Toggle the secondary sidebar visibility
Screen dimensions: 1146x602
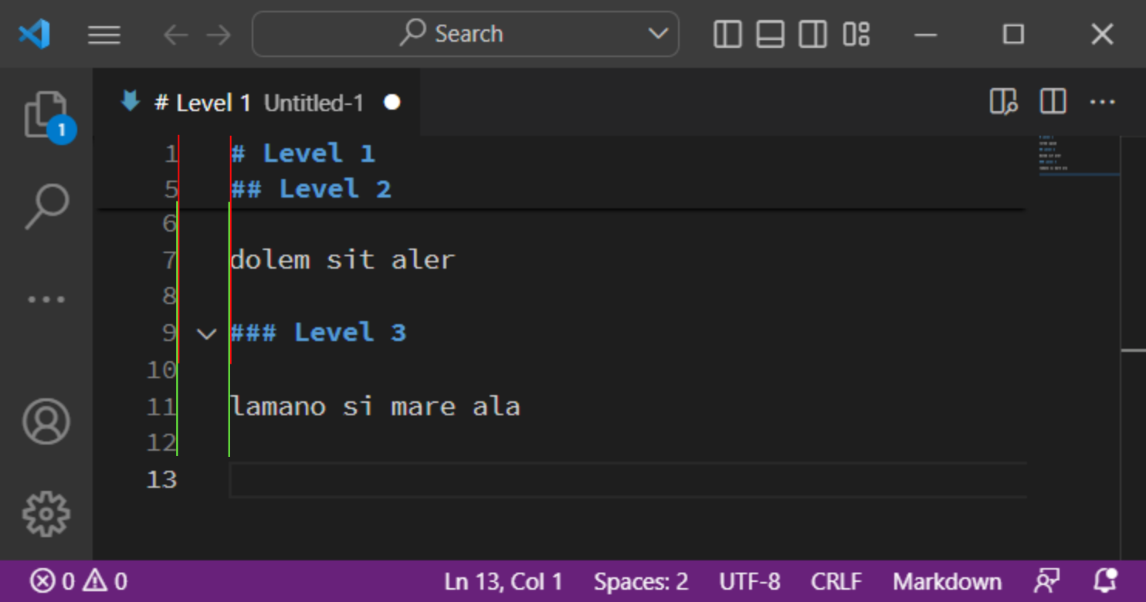[x=812, y=34]
